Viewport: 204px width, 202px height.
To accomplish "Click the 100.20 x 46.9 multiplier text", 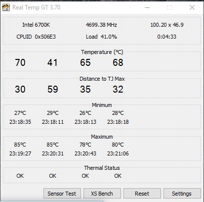I will pyautogui.click(x=167, y=25).
